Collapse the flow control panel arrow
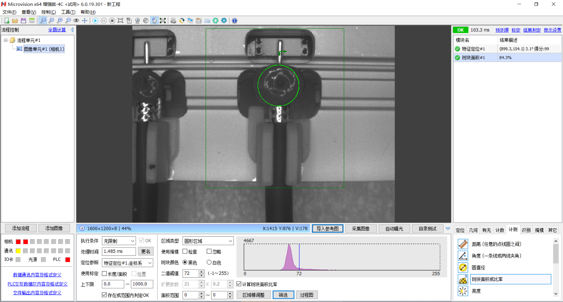 coord(72,30)
